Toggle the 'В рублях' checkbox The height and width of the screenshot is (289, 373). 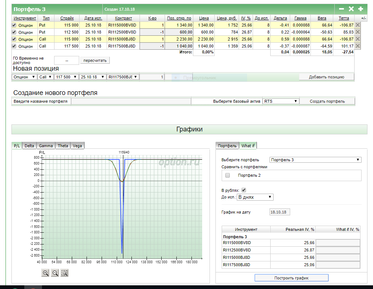243,190
